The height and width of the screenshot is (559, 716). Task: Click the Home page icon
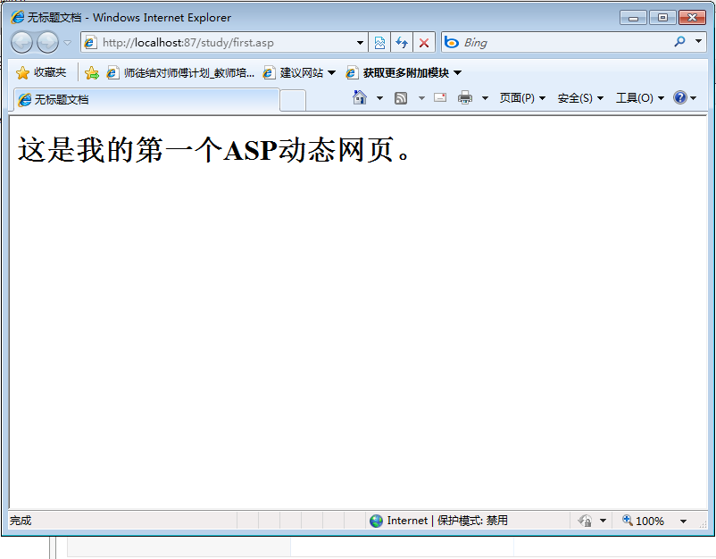point(360,97)
